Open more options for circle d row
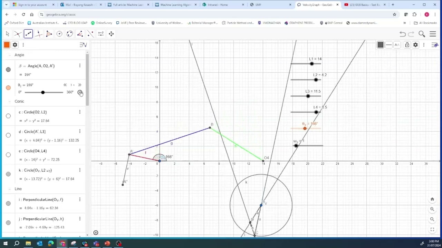This screenshot has height=248, width=442. 80,131
